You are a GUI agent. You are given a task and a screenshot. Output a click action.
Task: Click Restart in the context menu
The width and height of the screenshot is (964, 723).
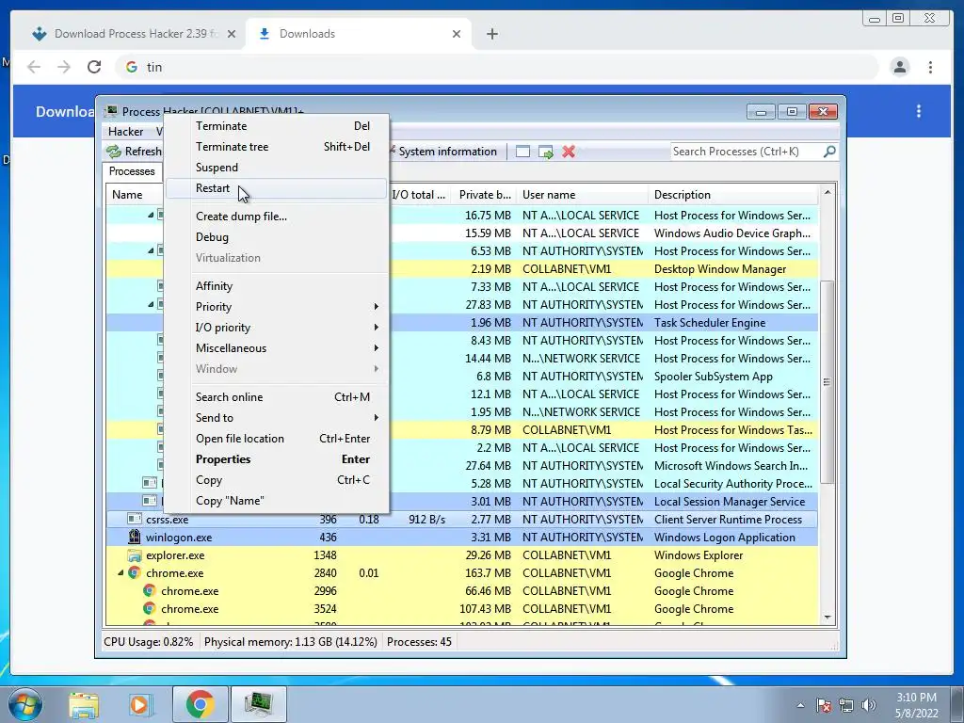[278, 188]
